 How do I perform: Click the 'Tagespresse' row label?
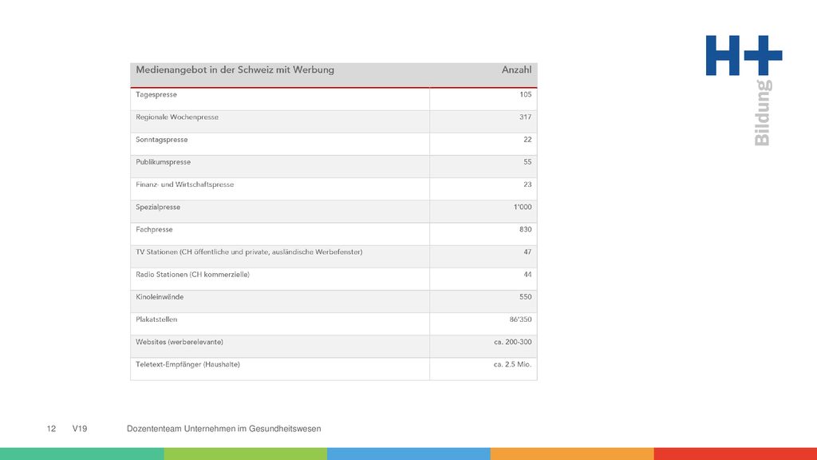(x=156, y=95)
